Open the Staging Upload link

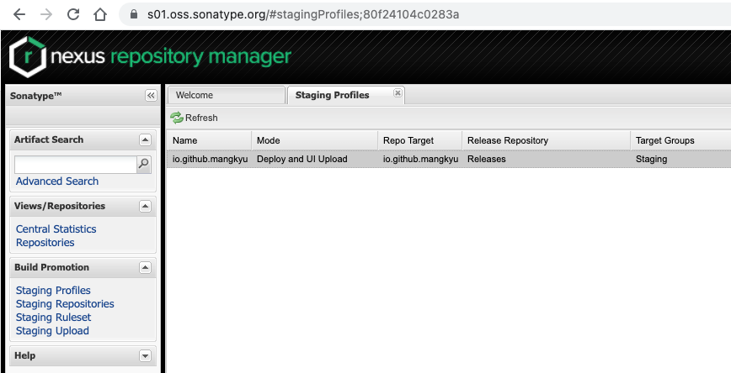coord(52,331)
